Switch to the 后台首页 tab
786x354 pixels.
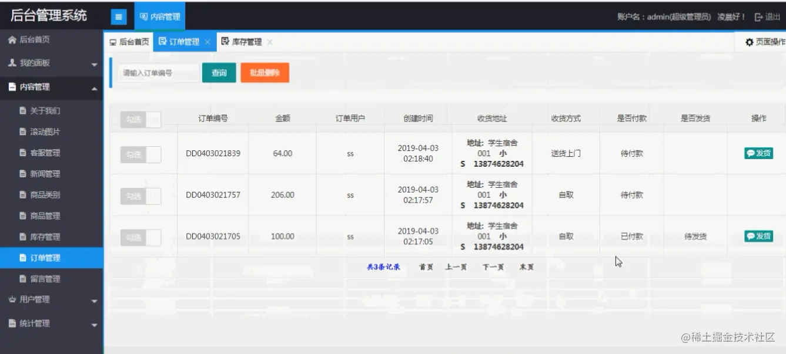[129, 42]
